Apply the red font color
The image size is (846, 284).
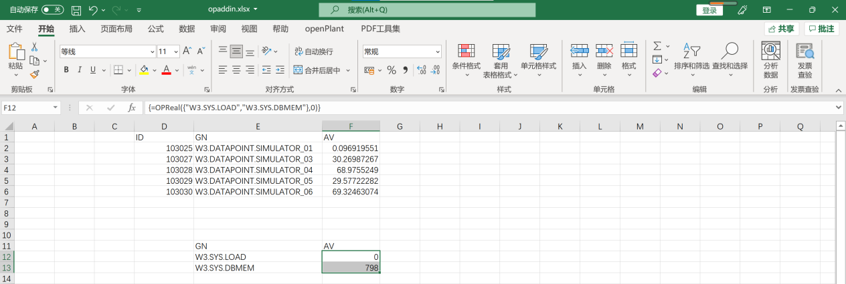point(166,70)
